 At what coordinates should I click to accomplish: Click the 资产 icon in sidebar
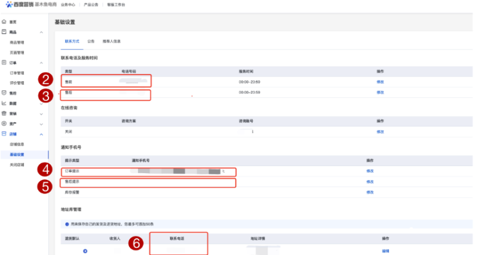[4, 123]
